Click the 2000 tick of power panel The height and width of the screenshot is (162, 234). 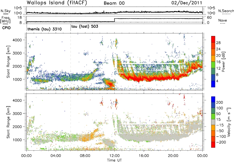click(17, 66)
